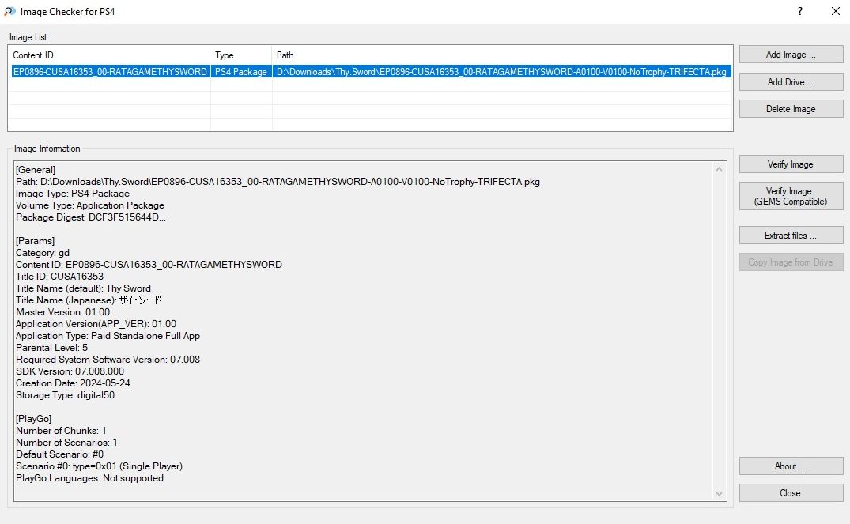Select the EP0896-CUSA16353 content ID cell
Screen dimensions: 850x524
110,72
